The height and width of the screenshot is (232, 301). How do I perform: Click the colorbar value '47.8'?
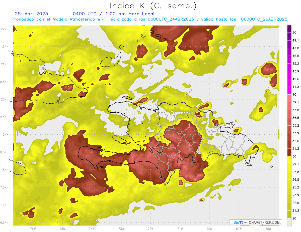(296, 48)
